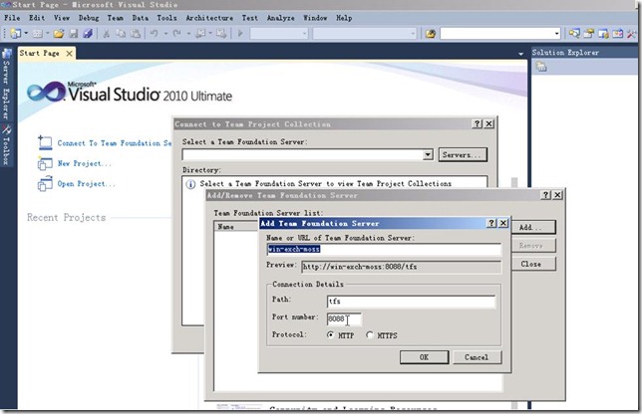Click the Open Project icon on Start Page
Viewport: 642px width, 414px height.
pos(45,184)
